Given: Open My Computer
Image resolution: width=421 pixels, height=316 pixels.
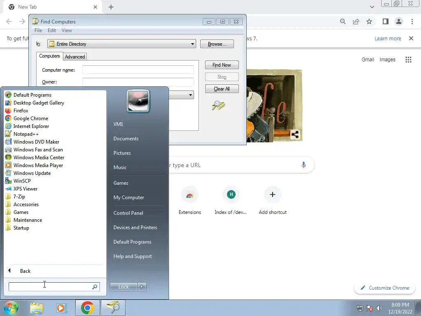Looking at the screenshot, I should click(129, 197).
